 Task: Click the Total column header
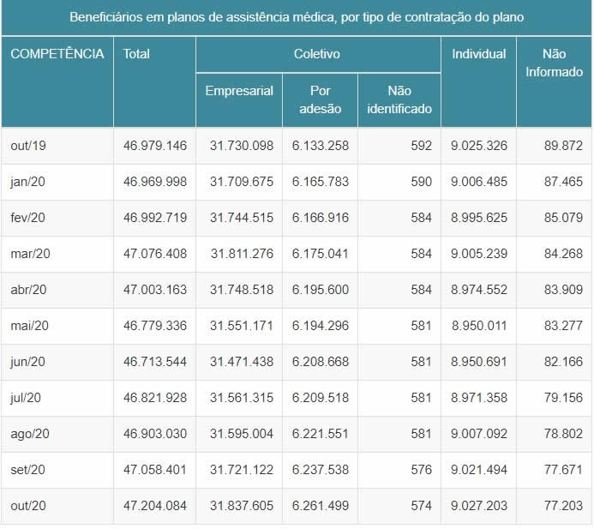point(136,54)
